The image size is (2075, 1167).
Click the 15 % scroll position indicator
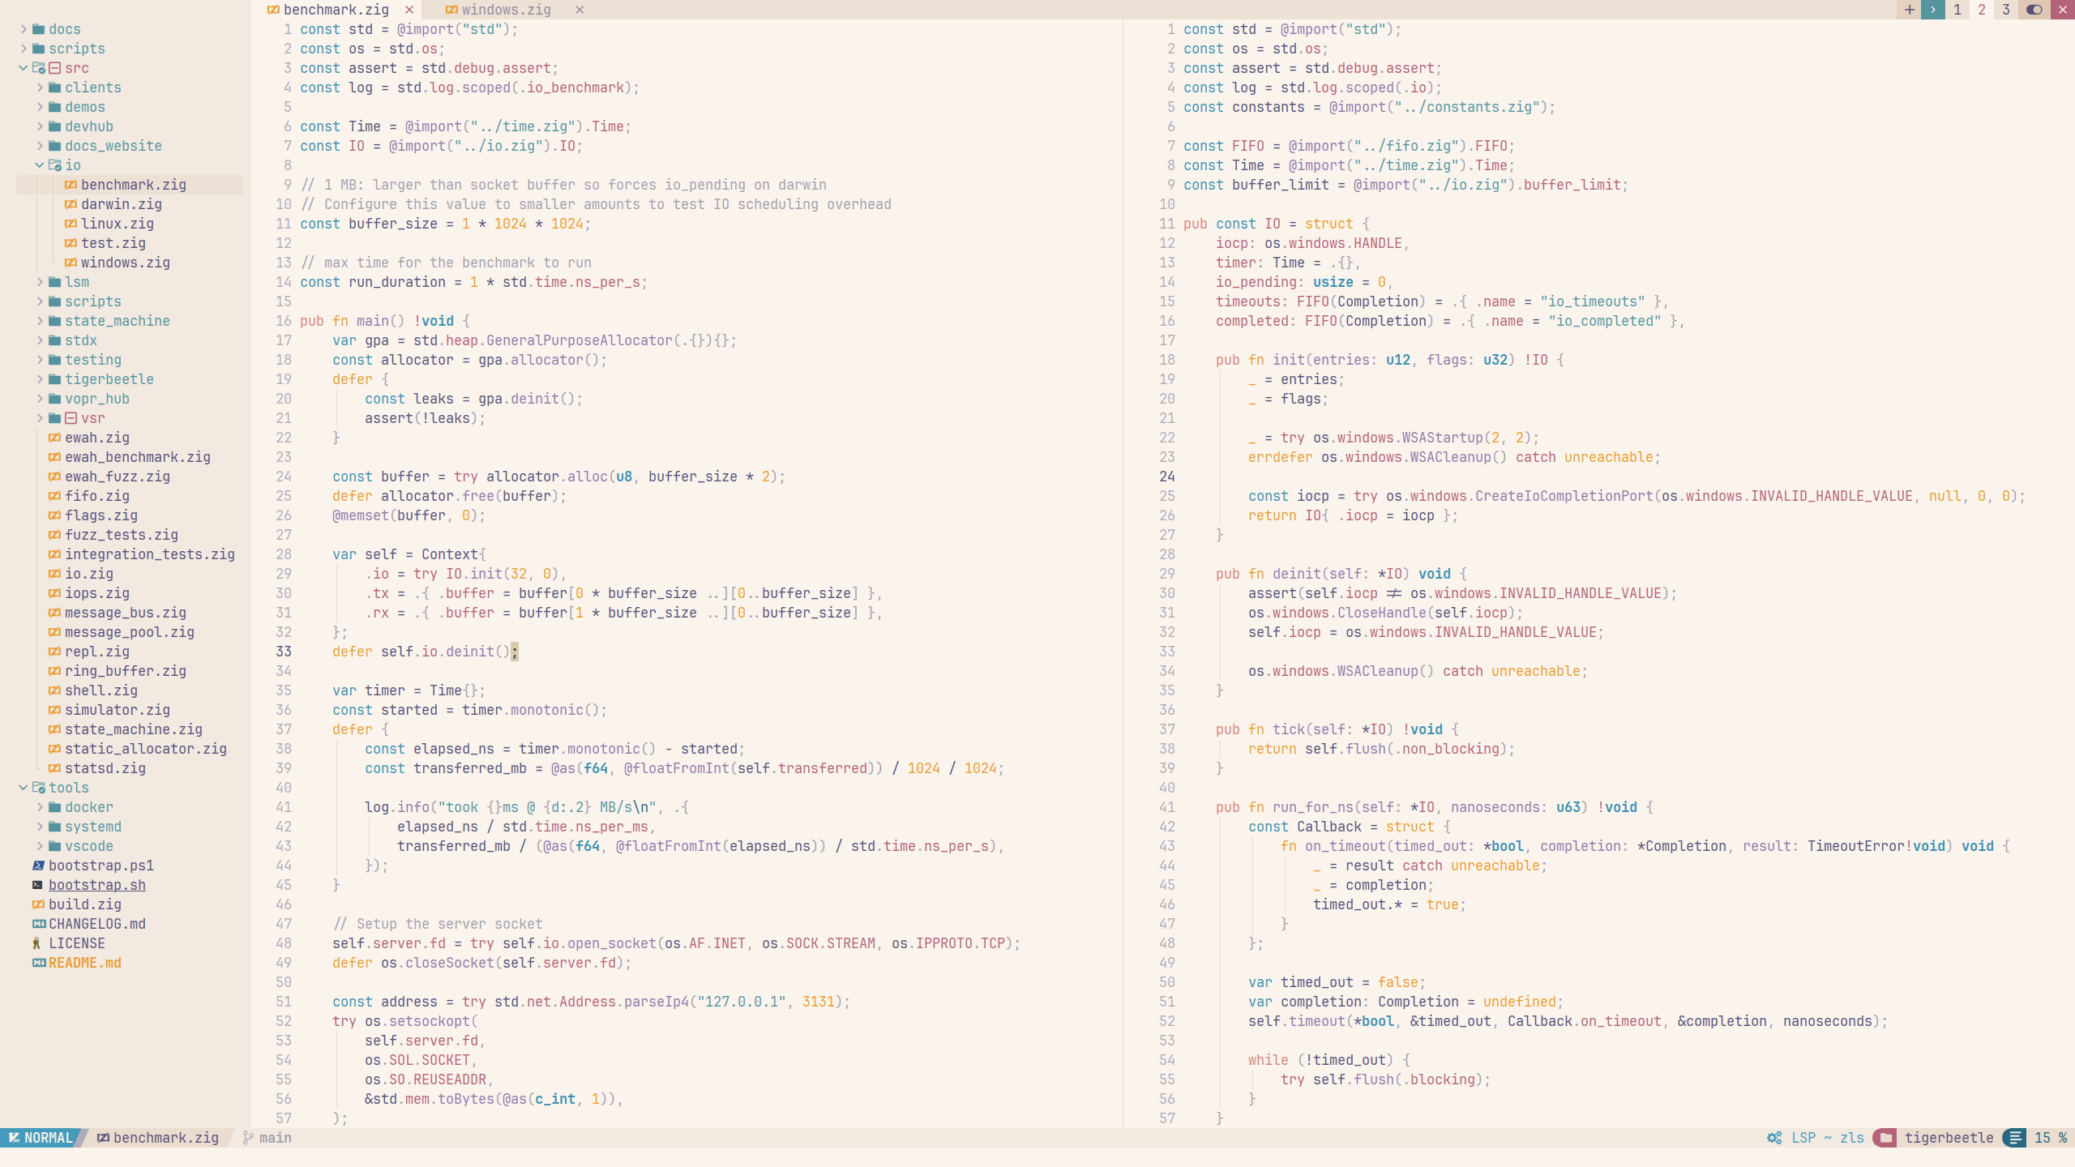pos(2051,1138)
